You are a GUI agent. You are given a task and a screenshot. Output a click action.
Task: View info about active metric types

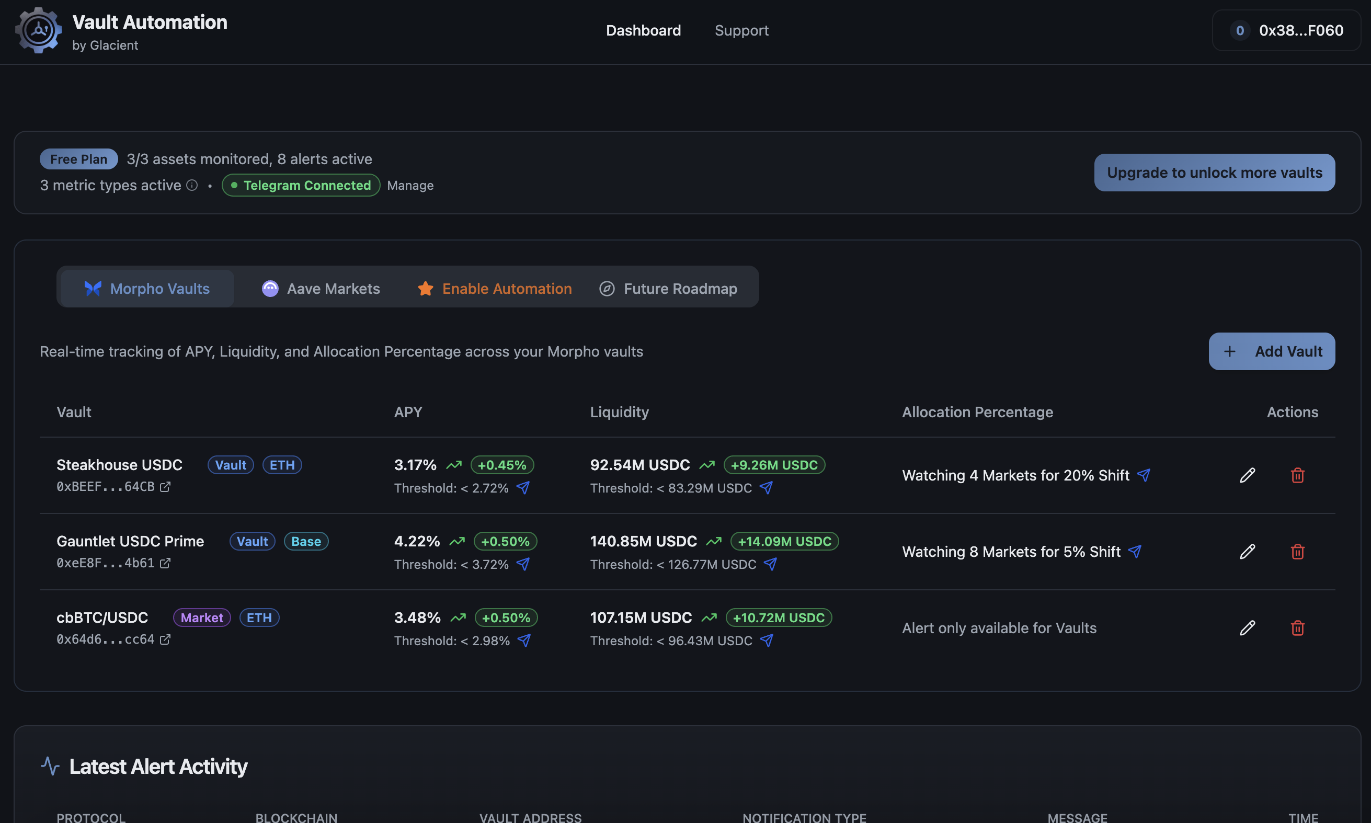(x=191, y=185)
